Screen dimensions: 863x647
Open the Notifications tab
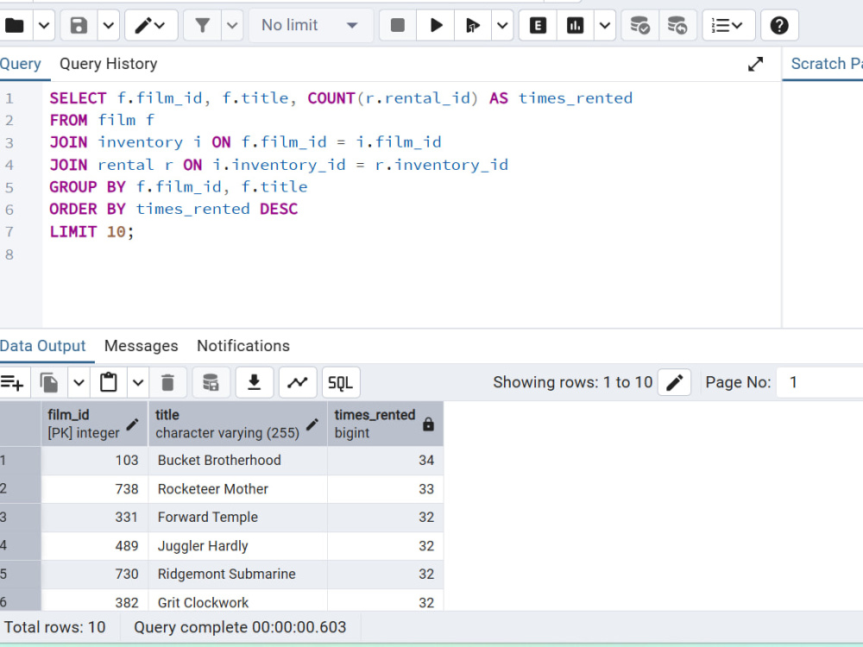[243, 346]
